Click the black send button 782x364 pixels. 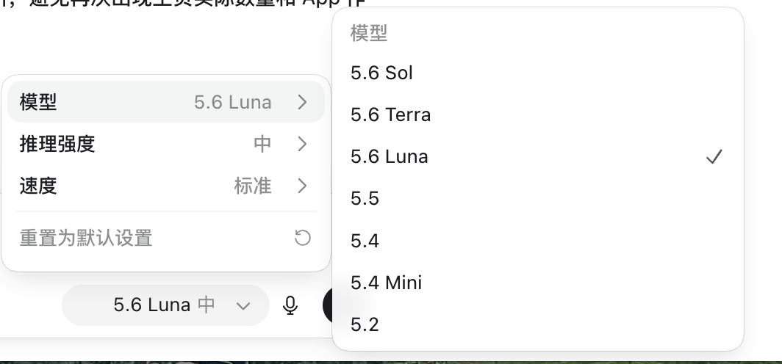(x=329, y=305)
